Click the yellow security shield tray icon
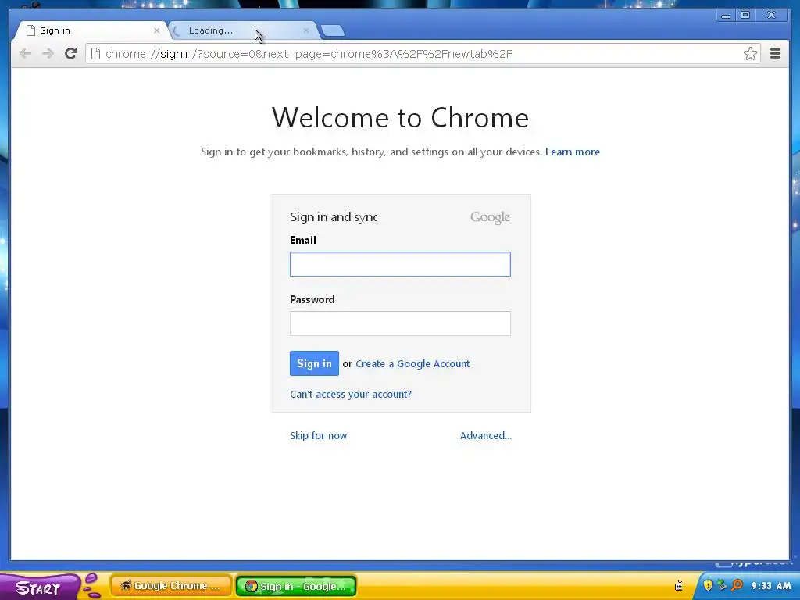This screenshot has height=600, width=800. coord(708,585)
